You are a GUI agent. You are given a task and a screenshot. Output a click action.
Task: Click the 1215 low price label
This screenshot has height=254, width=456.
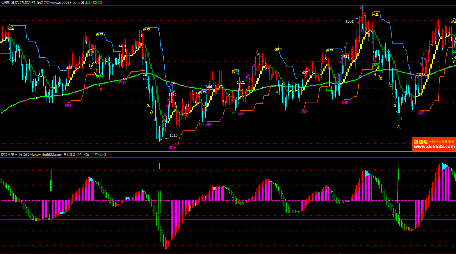pyautogui.click(x=174, y=136)
